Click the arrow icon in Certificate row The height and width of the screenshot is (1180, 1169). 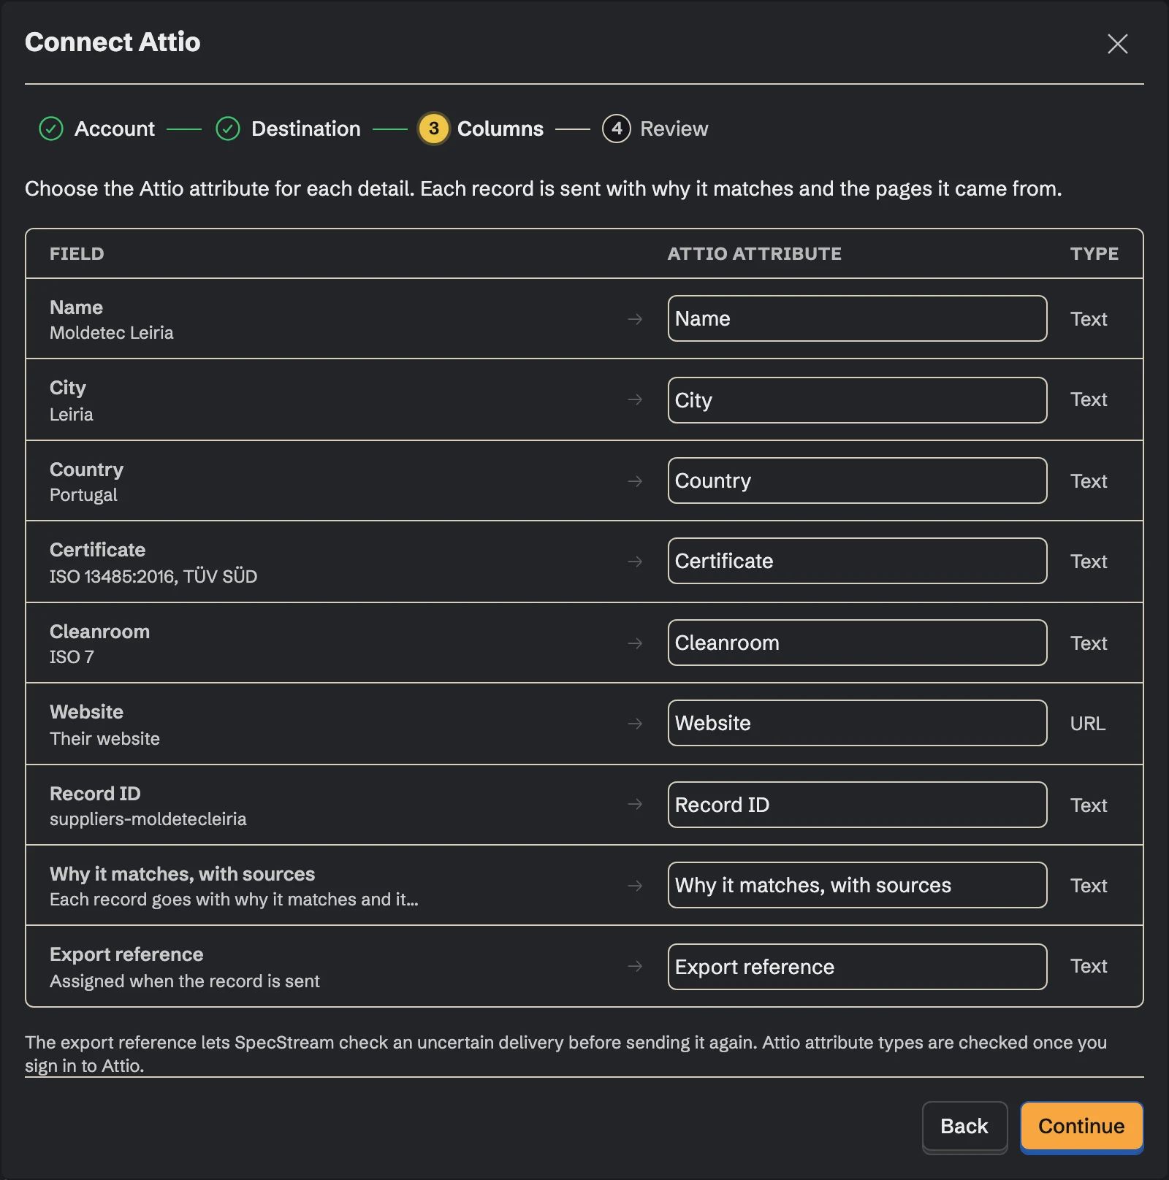635,562
